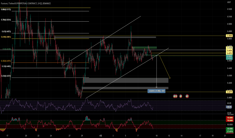Viewport: 235px width, 138px height.
Task: Click the 20 date on time axis
Action: point(26,135)
